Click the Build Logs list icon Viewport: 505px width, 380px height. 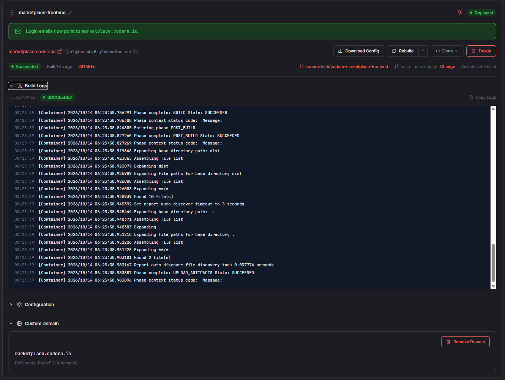click(19, 86)
